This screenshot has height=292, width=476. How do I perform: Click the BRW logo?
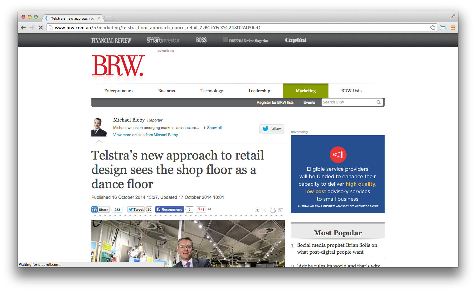118,66
